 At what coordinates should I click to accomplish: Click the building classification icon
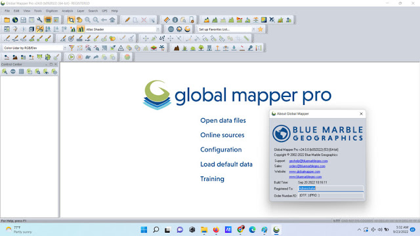(209, 48)
